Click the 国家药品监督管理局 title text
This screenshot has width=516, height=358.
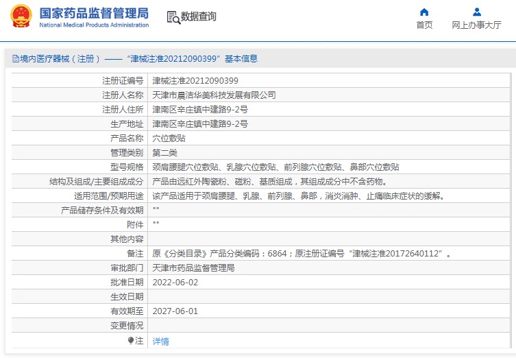(94, 14)
